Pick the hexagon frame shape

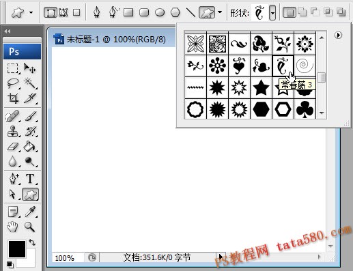click(x=283, y=109)
